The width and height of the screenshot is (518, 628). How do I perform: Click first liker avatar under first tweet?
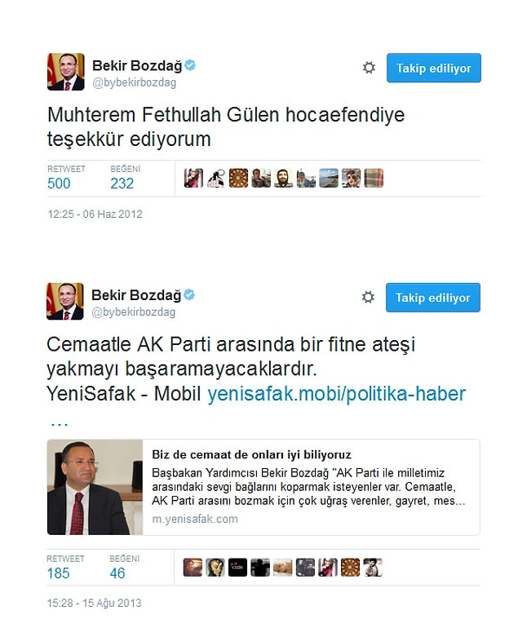point(193,178)
